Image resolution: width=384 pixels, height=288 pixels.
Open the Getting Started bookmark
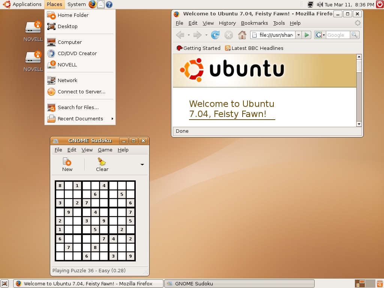(198, 48)
